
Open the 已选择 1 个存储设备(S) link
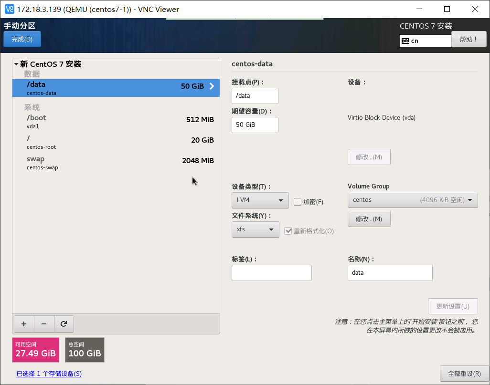pyautogui.click(x=49, y=374)
